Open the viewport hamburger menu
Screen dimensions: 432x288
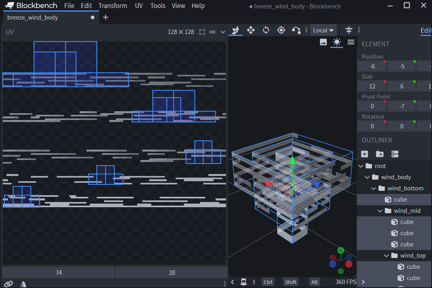pyautogui.click(x=351, y=42)
